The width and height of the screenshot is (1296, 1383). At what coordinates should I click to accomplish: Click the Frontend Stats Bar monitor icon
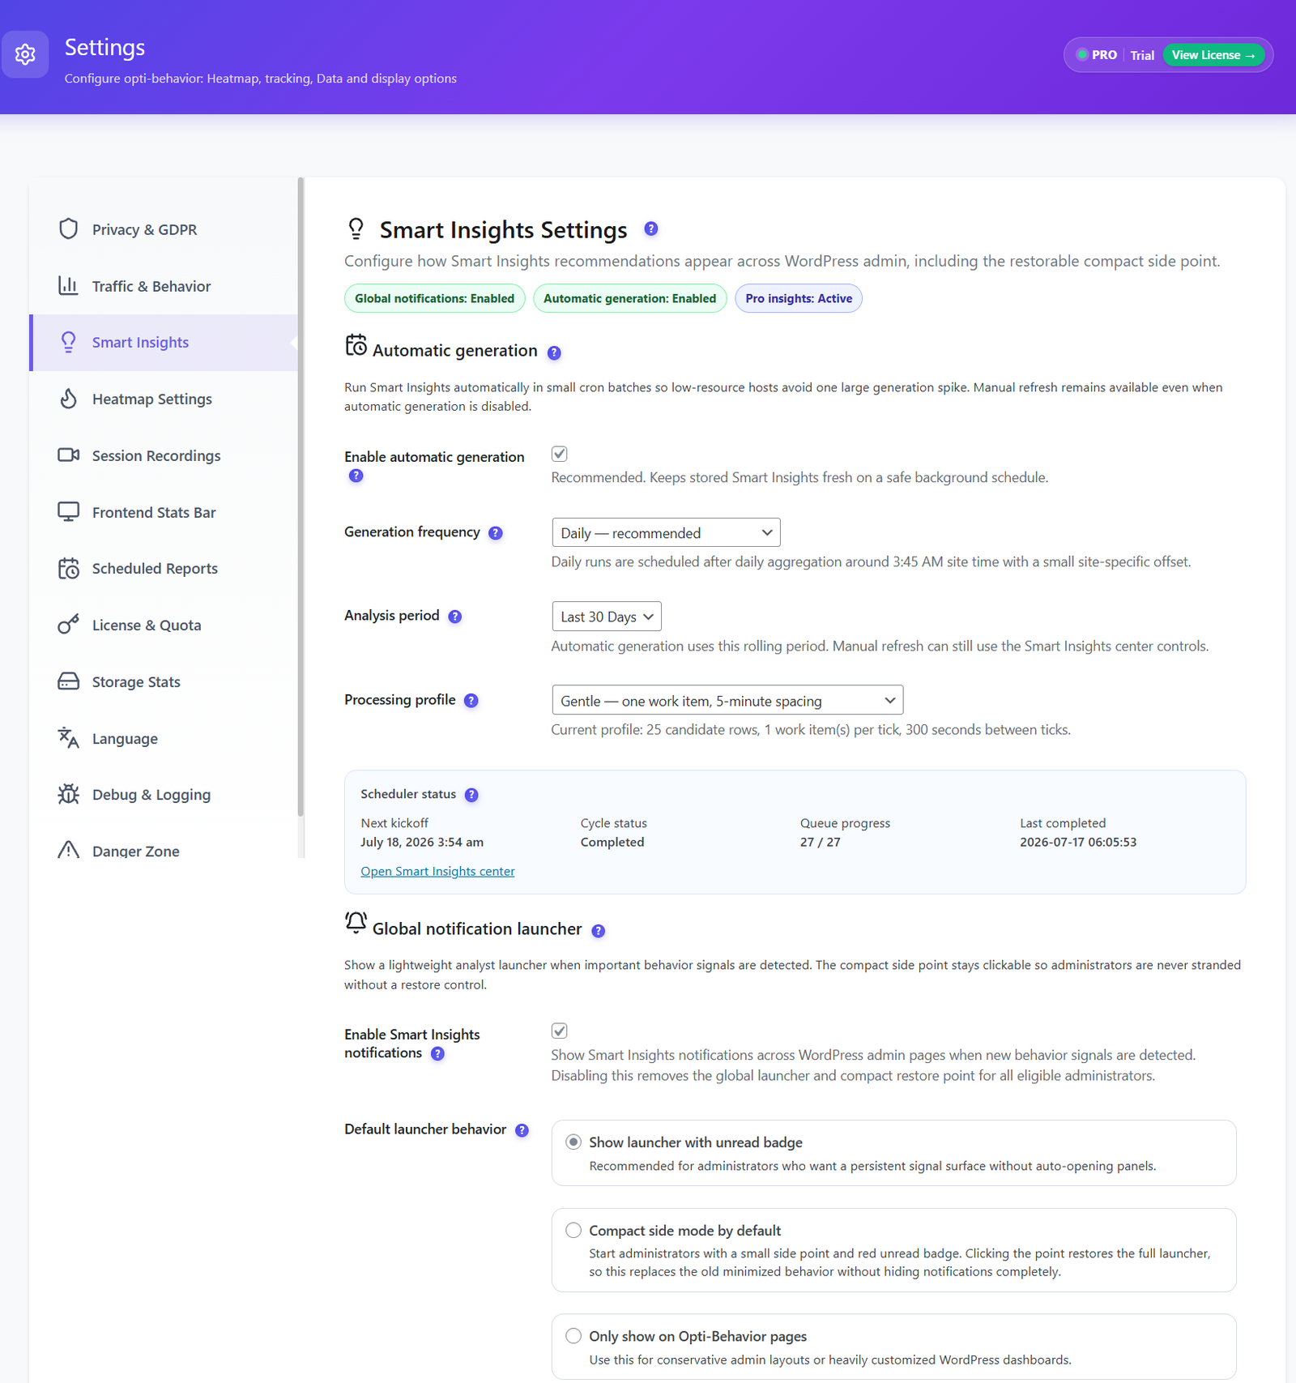[x=69, y=512]
